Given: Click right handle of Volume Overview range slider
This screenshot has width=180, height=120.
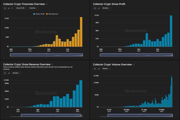Looking at the screenshot, I should pos(173,115).
